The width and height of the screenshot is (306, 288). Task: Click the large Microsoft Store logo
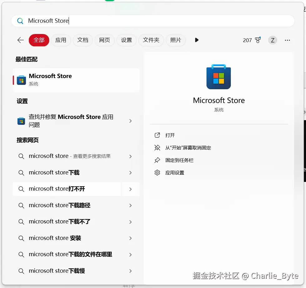click(x=219, y=77)
